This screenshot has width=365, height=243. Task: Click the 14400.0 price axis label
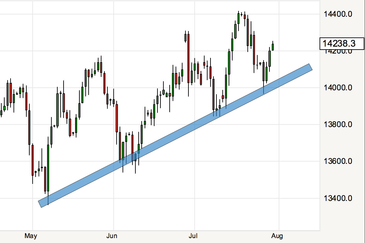click(x=339, y=14)
